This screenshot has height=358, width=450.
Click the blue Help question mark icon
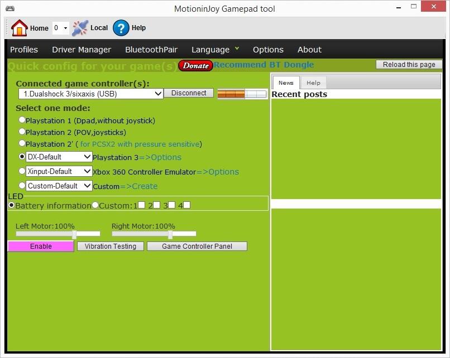[121, 28]
